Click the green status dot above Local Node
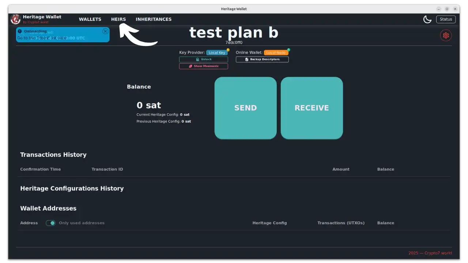This screenshot has height=263, width=468. [x=288, y=50]
